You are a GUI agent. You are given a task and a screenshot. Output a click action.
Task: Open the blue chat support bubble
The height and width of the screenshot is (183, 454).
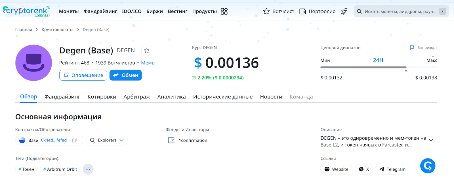pos(428,166)
